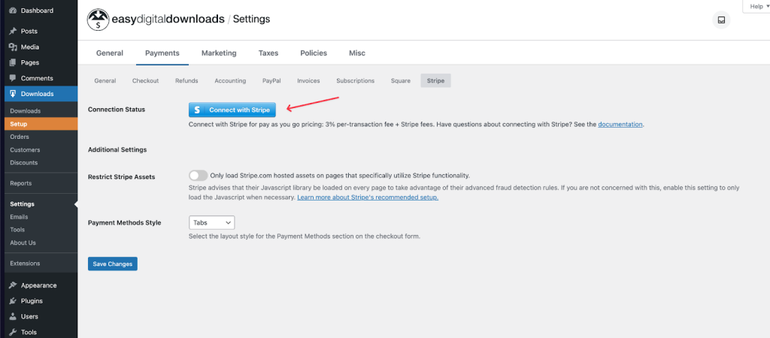This screenshot has width=770, height=338.
Task: Open Media library icon in sidebar
Action: (13, 47)
